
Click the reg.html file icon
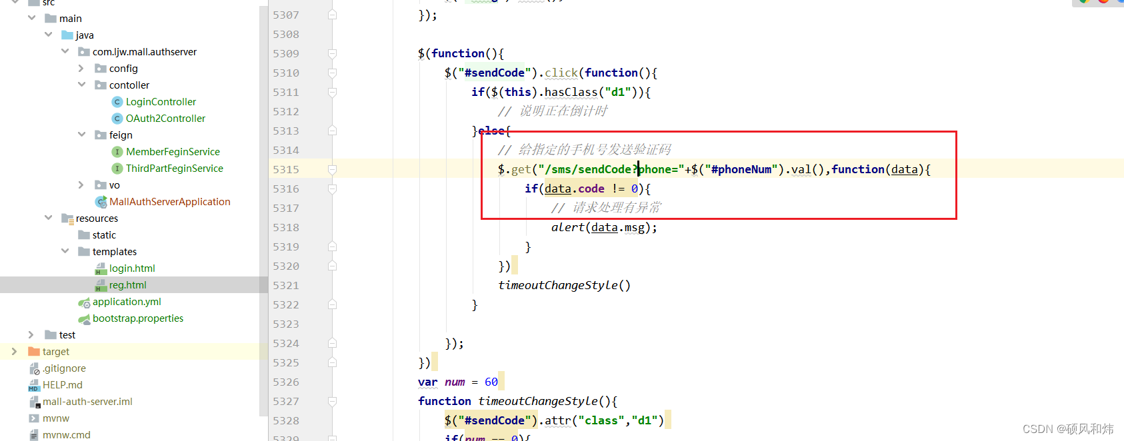point(101,285)
